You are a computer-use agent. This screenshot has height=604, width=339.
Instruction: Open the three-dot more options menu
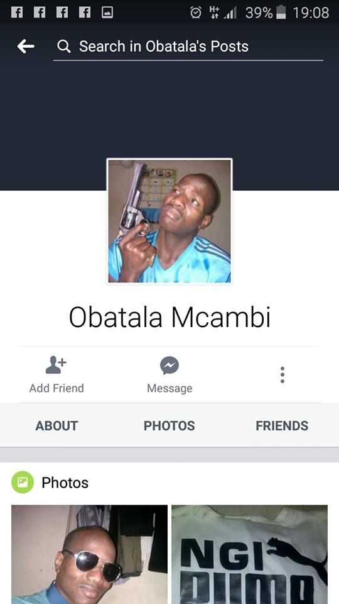click(282, 375)
